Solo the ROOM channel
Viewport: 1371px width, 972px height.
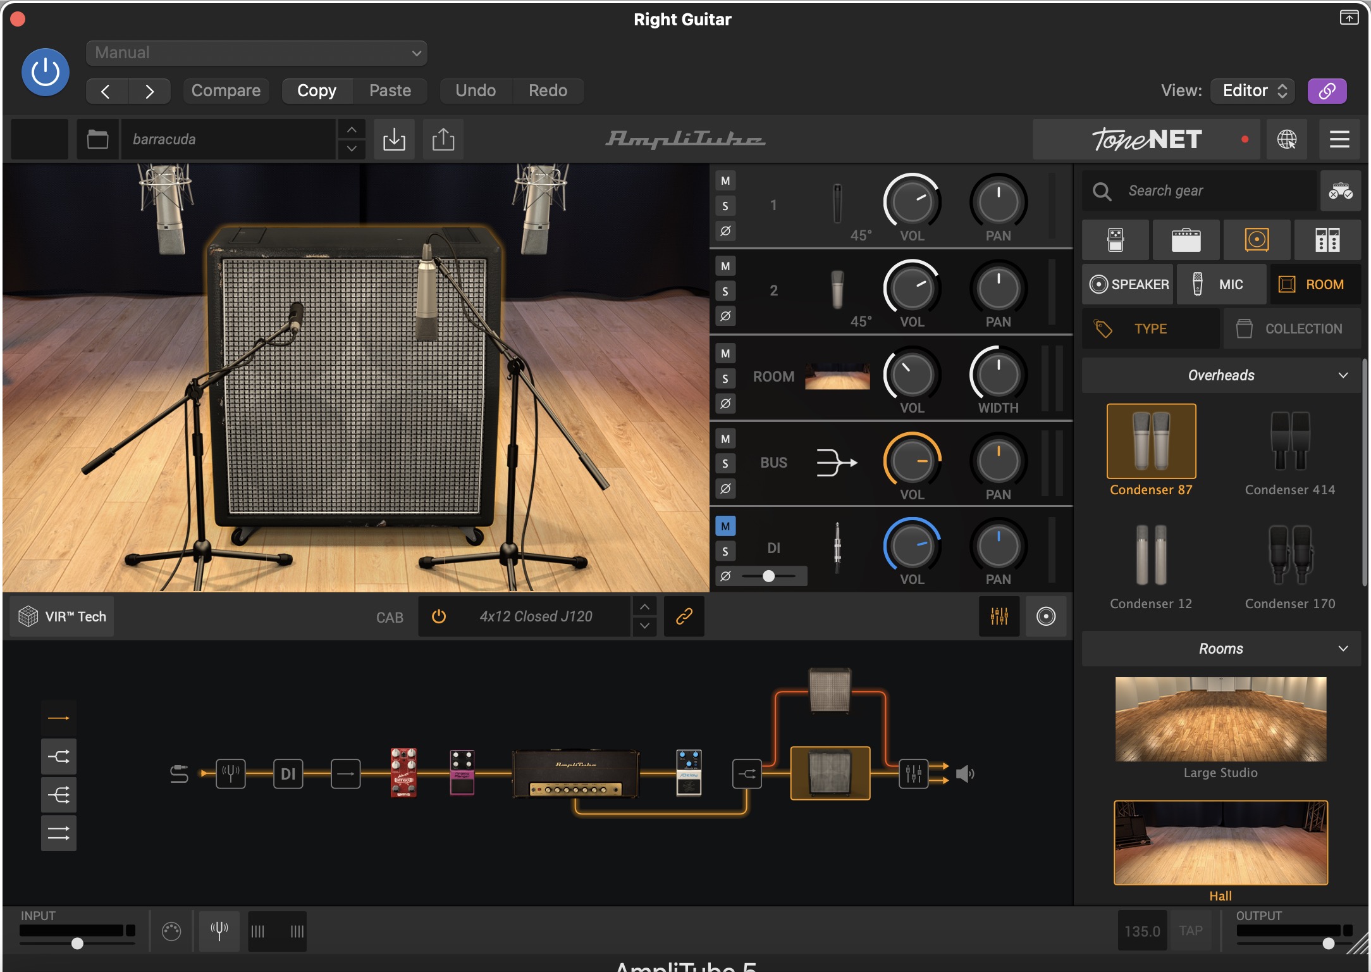pyautogui.click(x=725, y=378)
